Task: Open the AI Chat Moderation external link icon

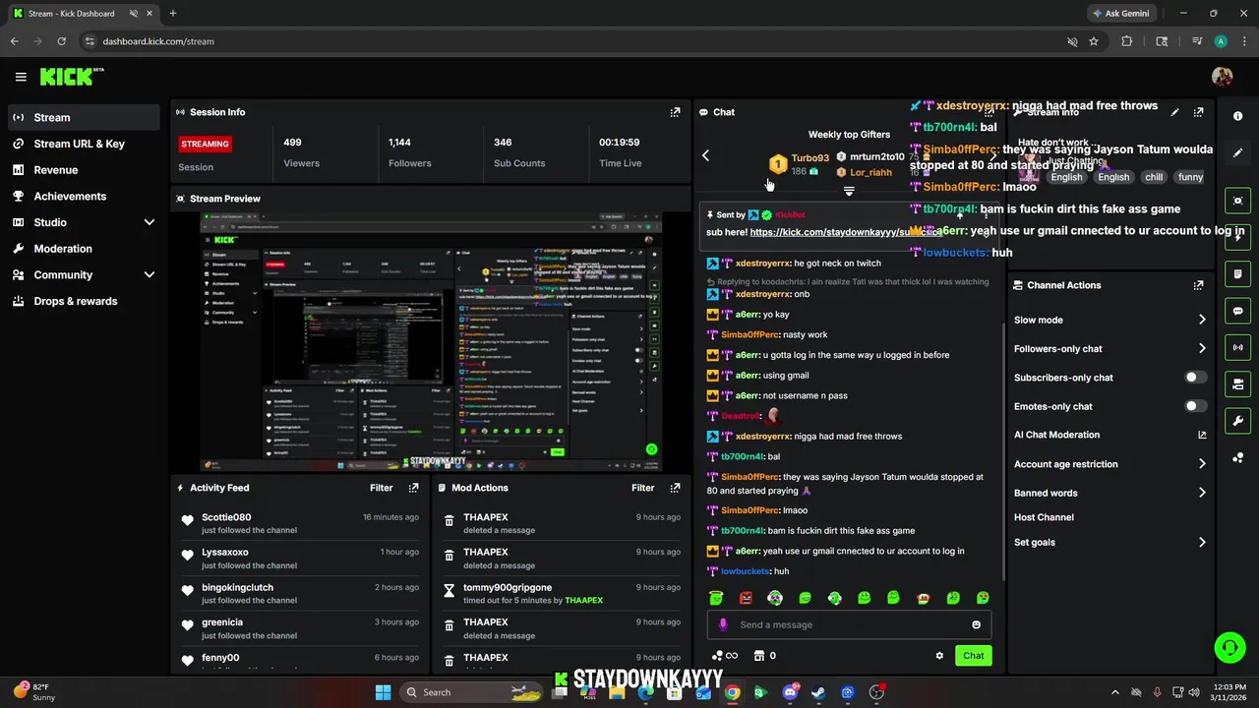Action: [1202, 435]
